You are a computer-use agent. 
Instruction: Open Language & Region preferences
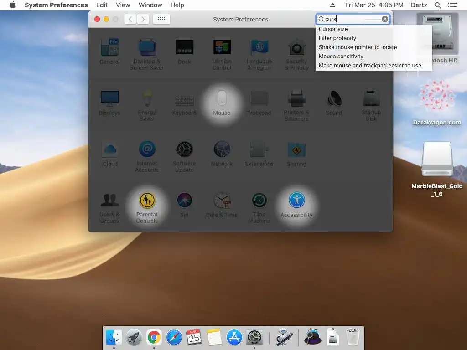point(259,55)
